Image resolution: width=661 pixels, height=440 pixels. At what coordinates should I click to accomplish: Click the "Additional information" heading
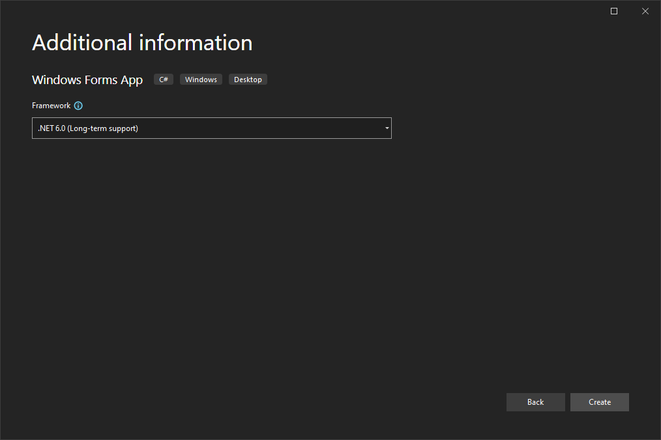[x=142, y=43]
